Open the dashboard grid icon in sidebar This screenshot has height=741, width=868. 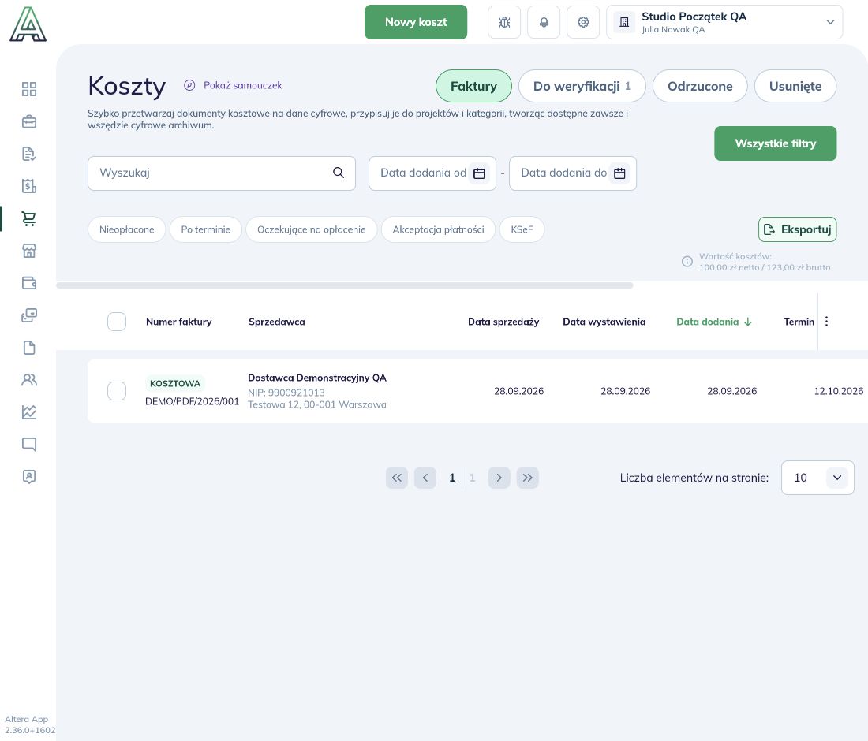click(x=28, y=89)
